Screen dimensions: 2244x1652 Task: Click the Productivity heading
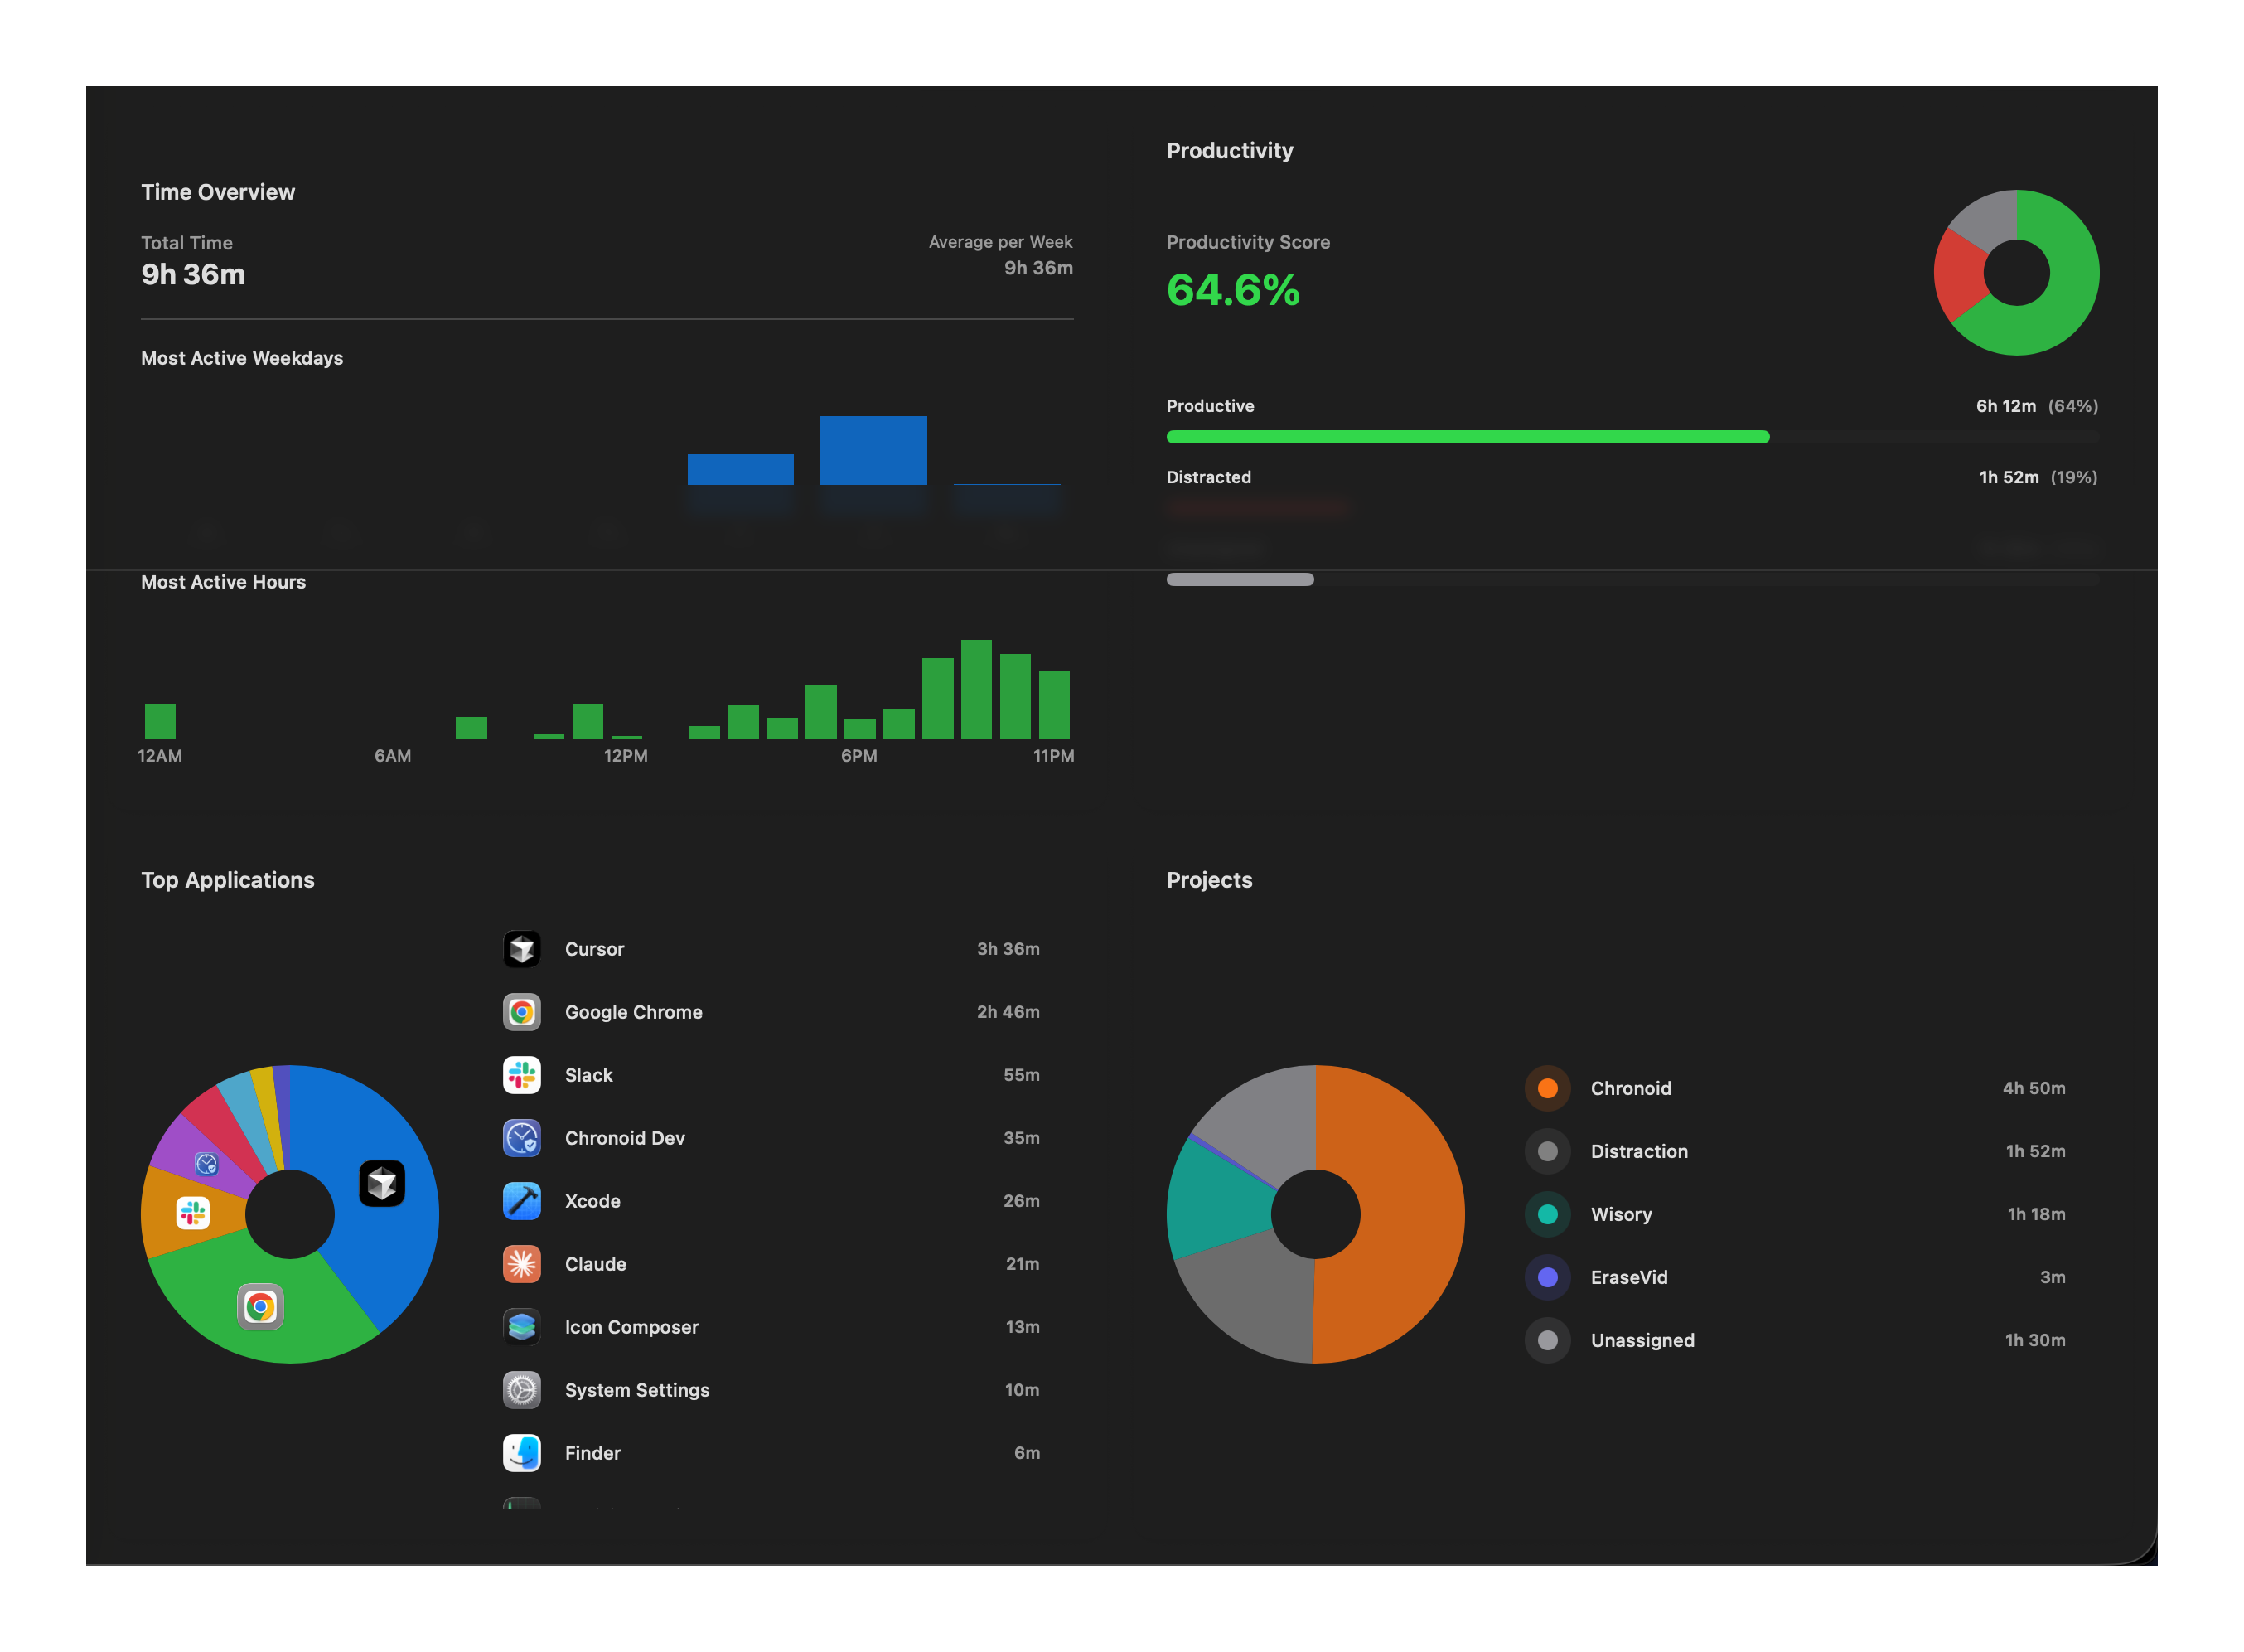(x=1230, y=150)
